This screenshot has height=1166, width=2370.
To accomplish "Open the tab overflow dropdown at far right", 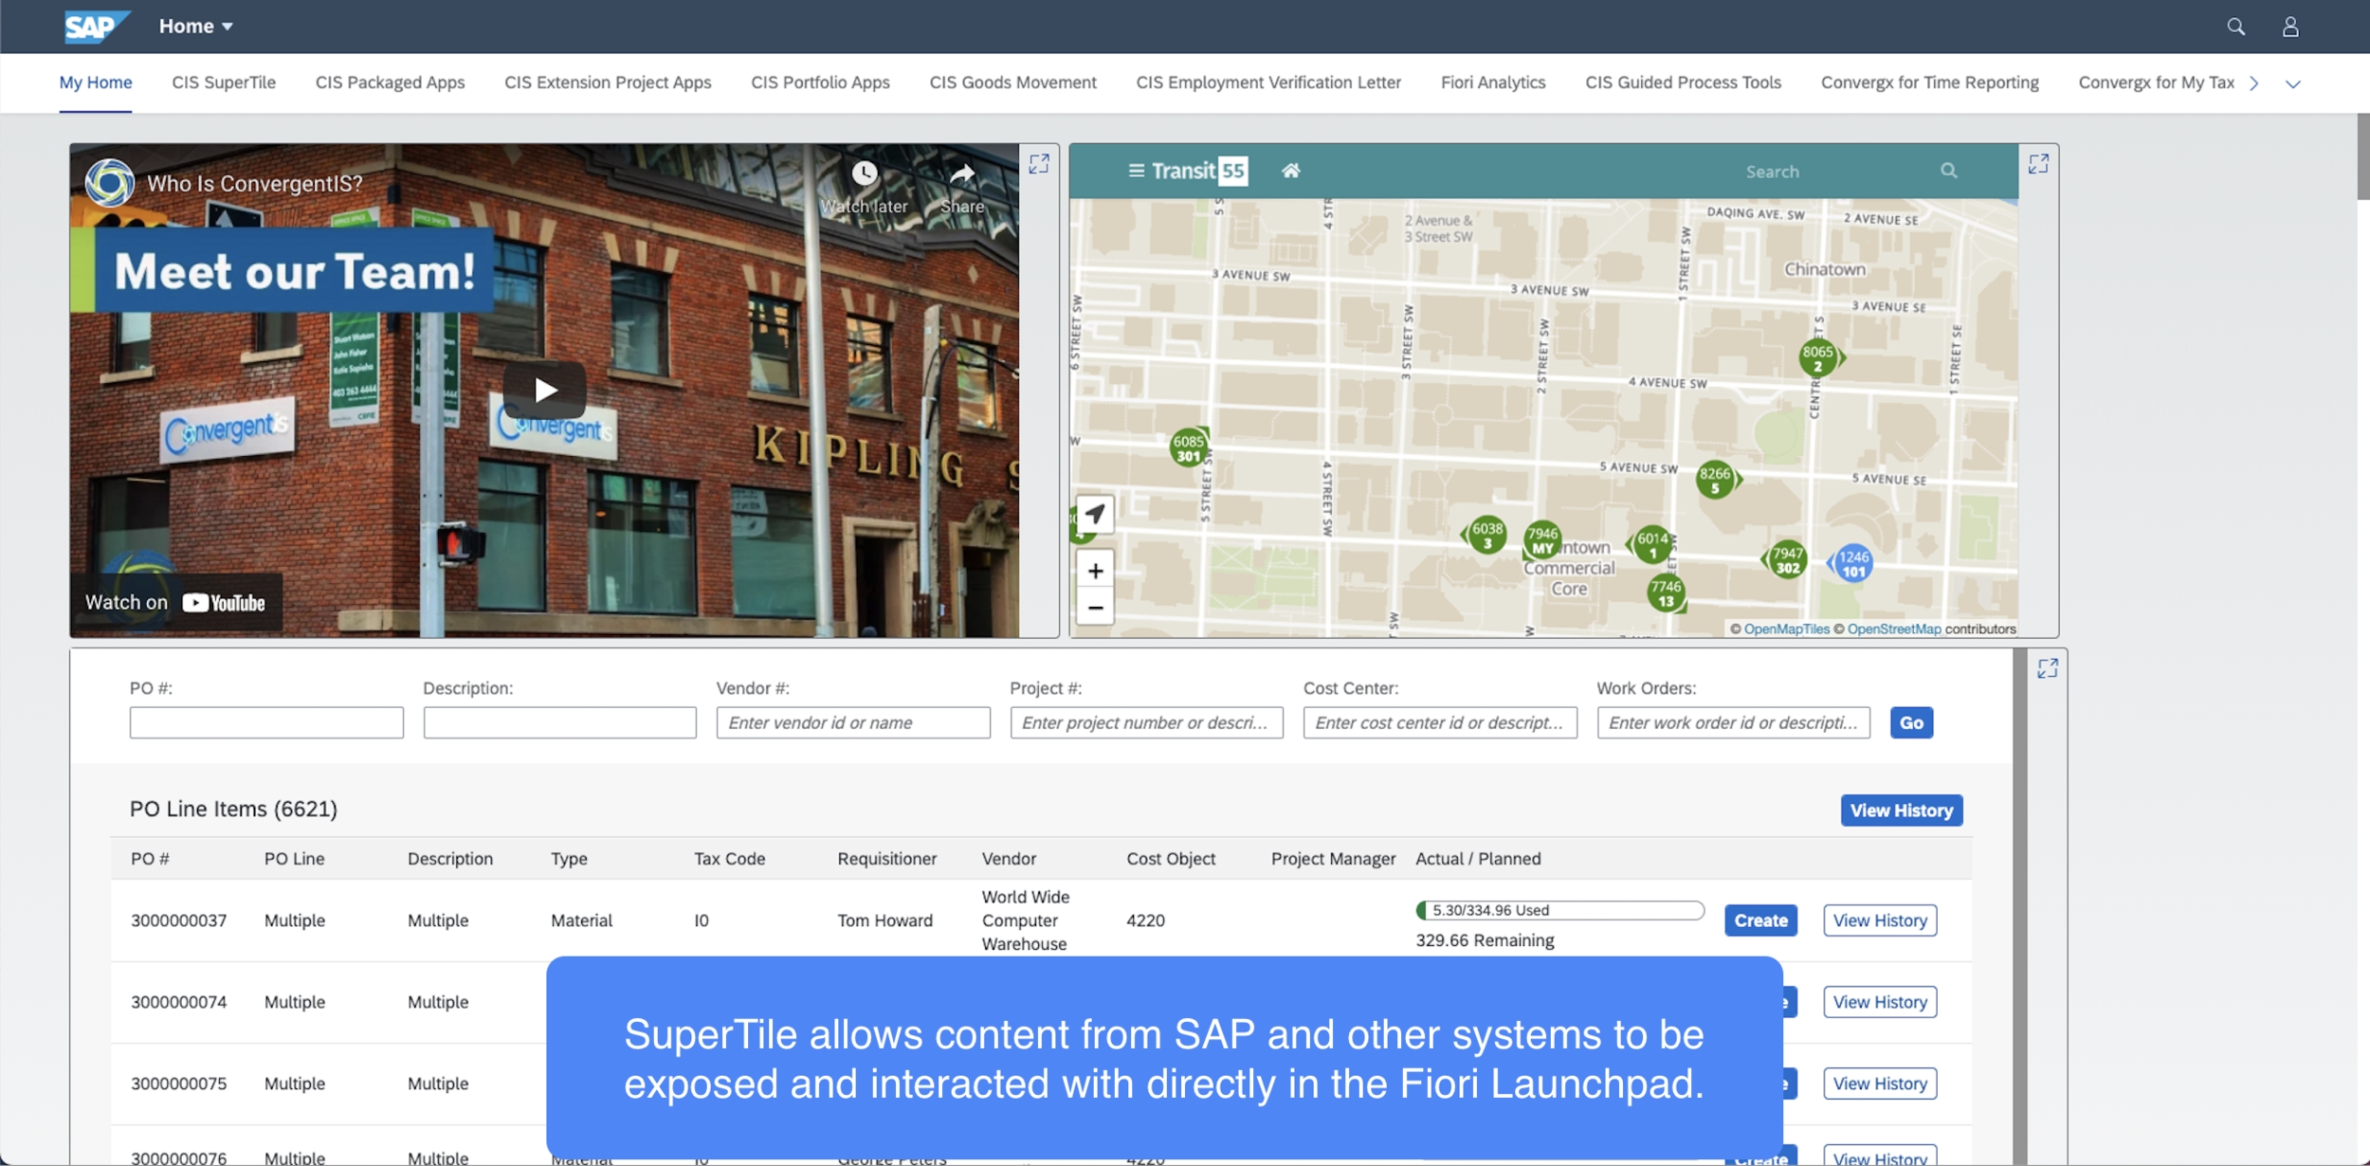I will (2294, 83).
